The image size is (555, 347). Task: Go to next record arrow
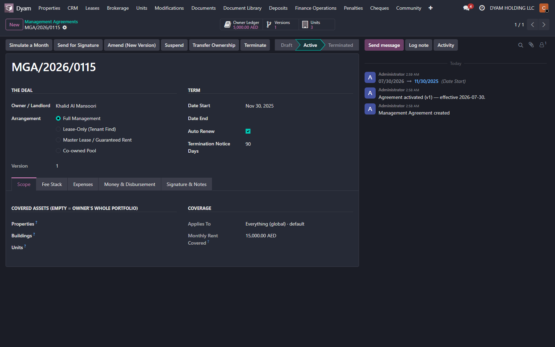point(544,25)
